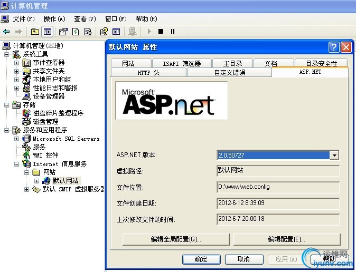Click the connect-to-computer toolbar icon
Image resolution: width=356 pixels, height=272 pixels.
(133, 32)
